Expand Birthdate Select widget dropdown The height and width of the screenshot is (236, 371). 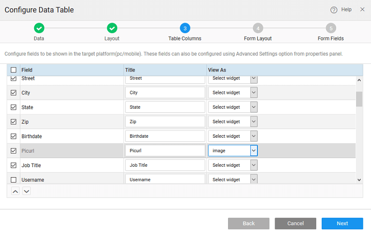[254, 136]
